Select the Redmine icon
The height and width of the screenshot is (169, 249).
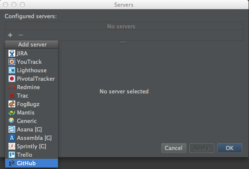(12, 87)
